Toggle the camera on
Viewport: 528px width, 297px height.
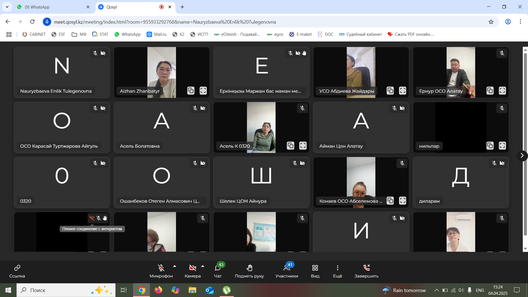click(193, 268)
